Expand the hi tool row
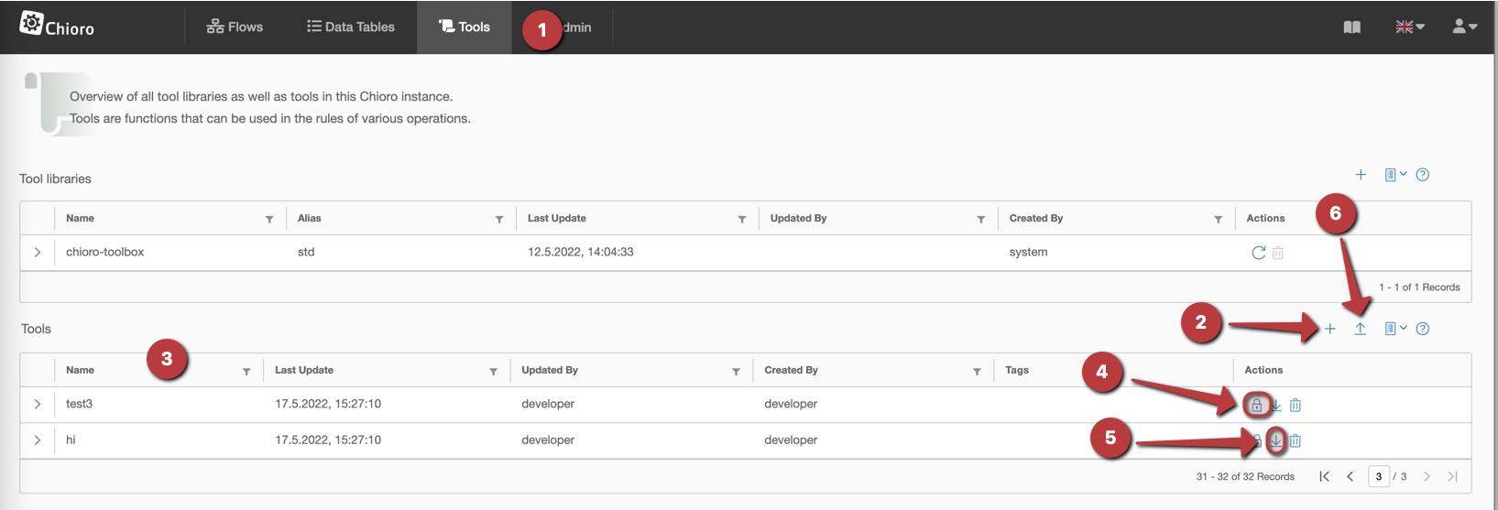Viewport: 1498px width, 510px height. pyautogui.click(x=38, y=440)
